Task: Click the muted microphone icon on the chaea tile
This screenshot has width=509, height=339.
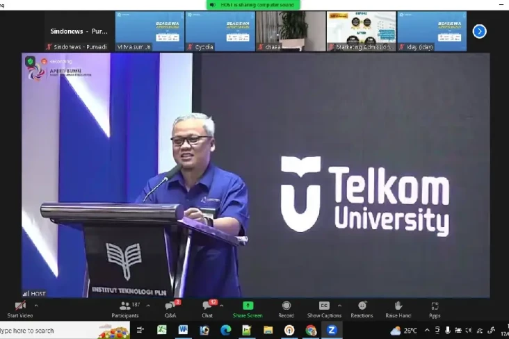Action: [x=260, y=47]
